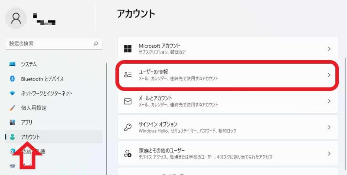Click the アプリ apps icon
This screenshot has height=175, width=347.
pyautogui.click(x=13, y=122)
